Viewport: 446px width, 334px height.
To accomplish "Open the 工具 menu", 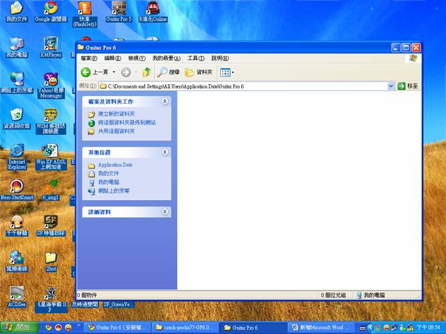I will (196, 58).
